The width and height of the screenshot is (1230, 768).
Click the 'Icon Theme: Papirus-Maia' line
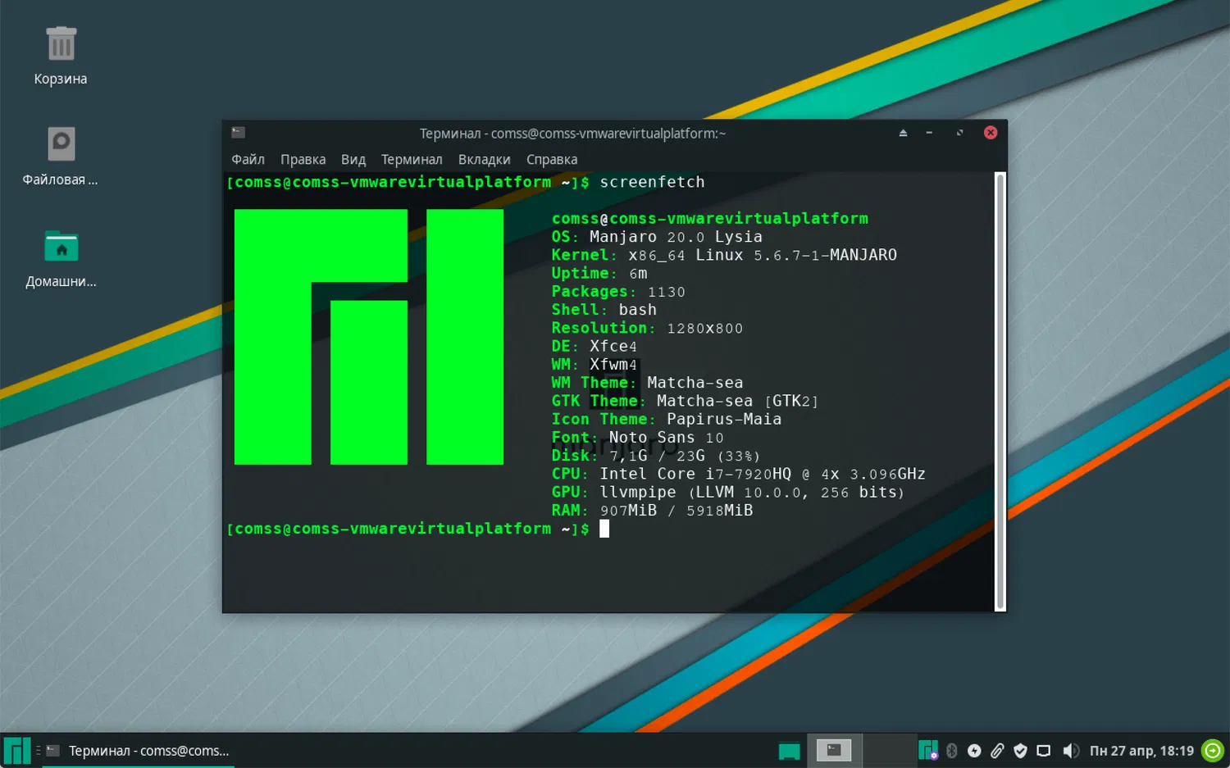pyautogui.click(x=667, y=419)
